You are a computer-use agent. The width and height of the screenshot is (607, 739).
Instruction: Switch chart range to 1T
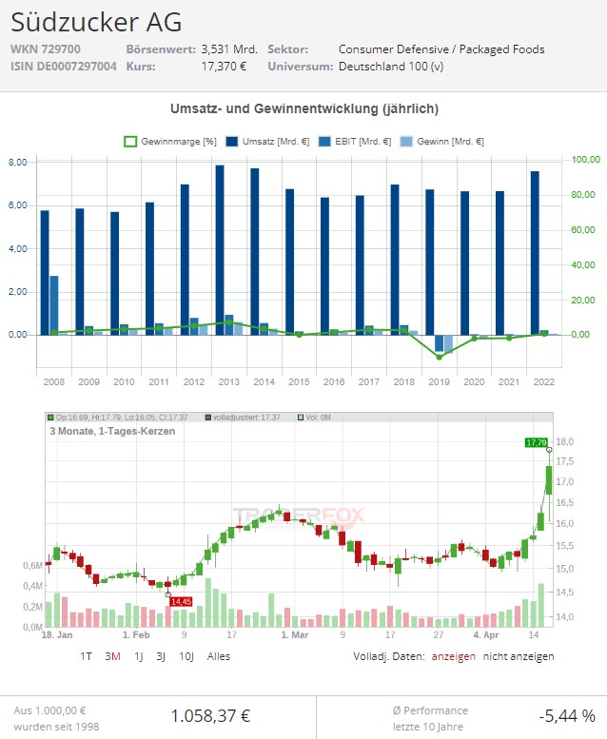tap(86, 655)
